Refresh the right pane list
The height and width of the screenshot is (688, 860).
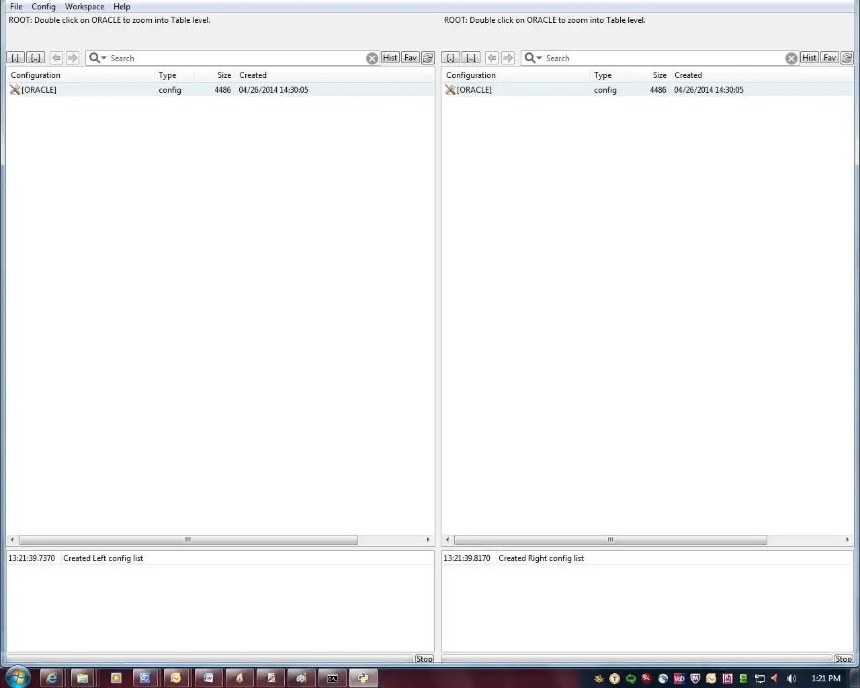tap(847, 58)
